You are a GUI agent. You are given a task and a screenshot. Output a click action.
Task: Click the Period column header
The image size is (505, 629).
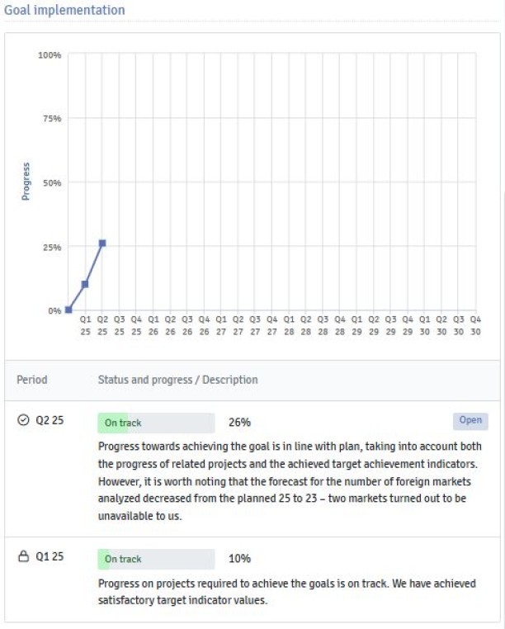(x=32, y=380)
